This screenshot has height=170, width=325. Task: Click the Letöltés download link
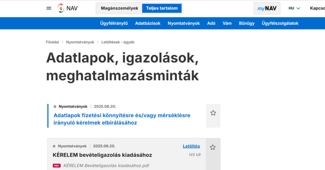point(191,146)
